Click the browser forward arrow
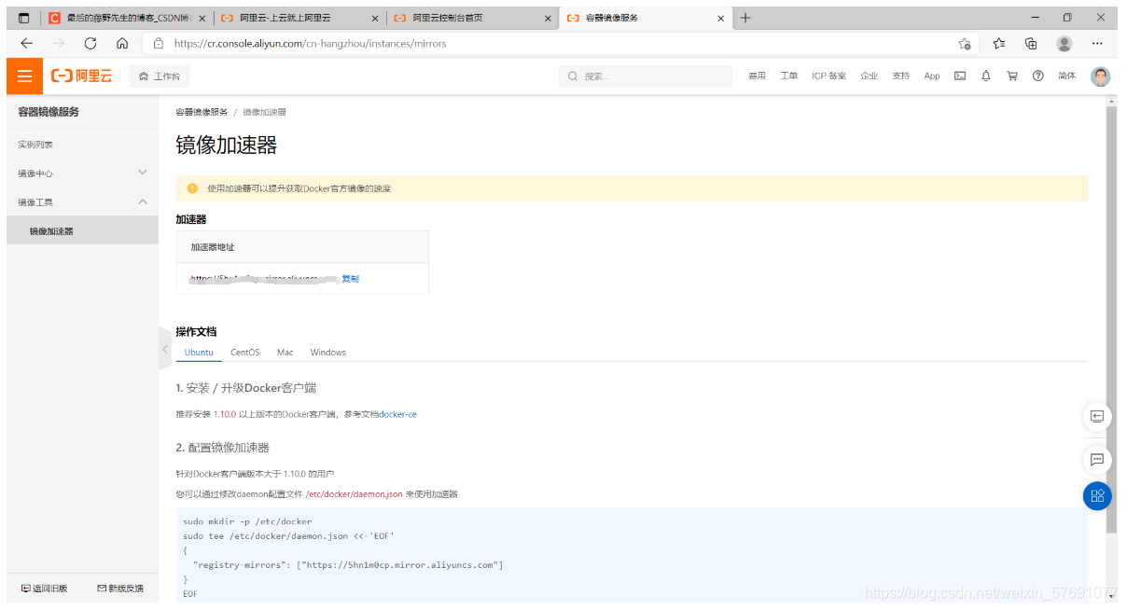 pyautogui.click(x=59, y=43)
